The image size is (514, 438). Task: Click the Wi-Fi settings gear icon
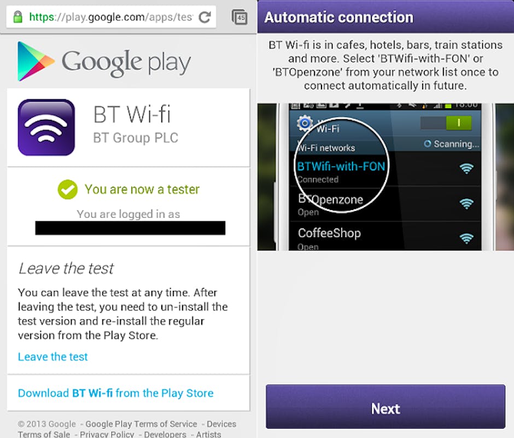pyautogui.click(x=305, y=123)
